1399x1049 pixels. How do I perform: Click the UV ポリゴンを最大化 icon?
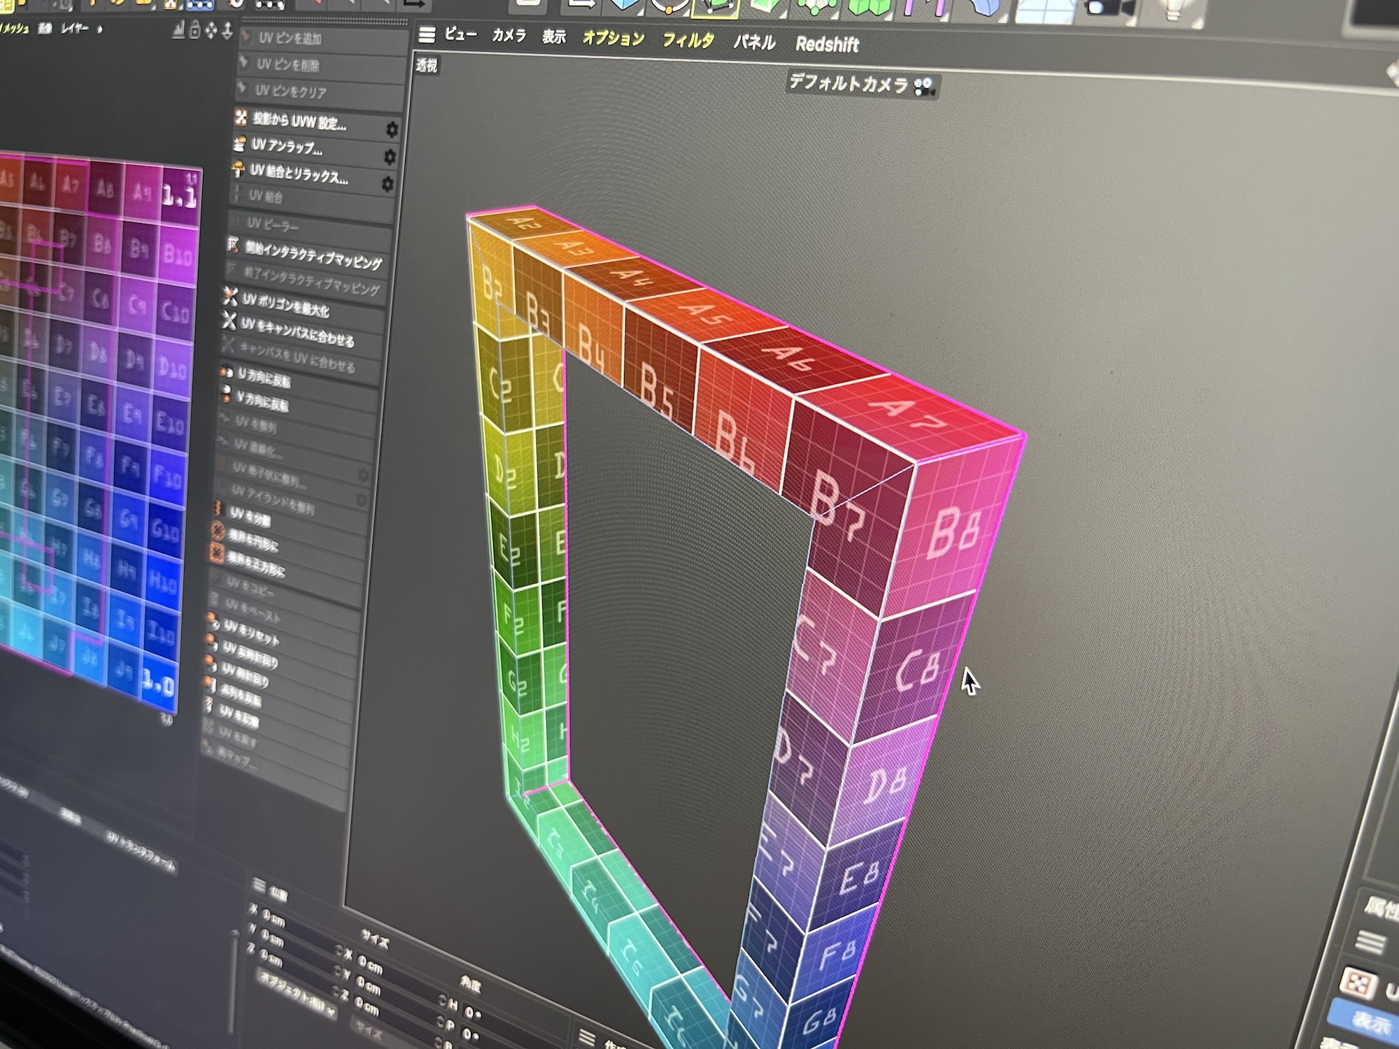(230, 296)
